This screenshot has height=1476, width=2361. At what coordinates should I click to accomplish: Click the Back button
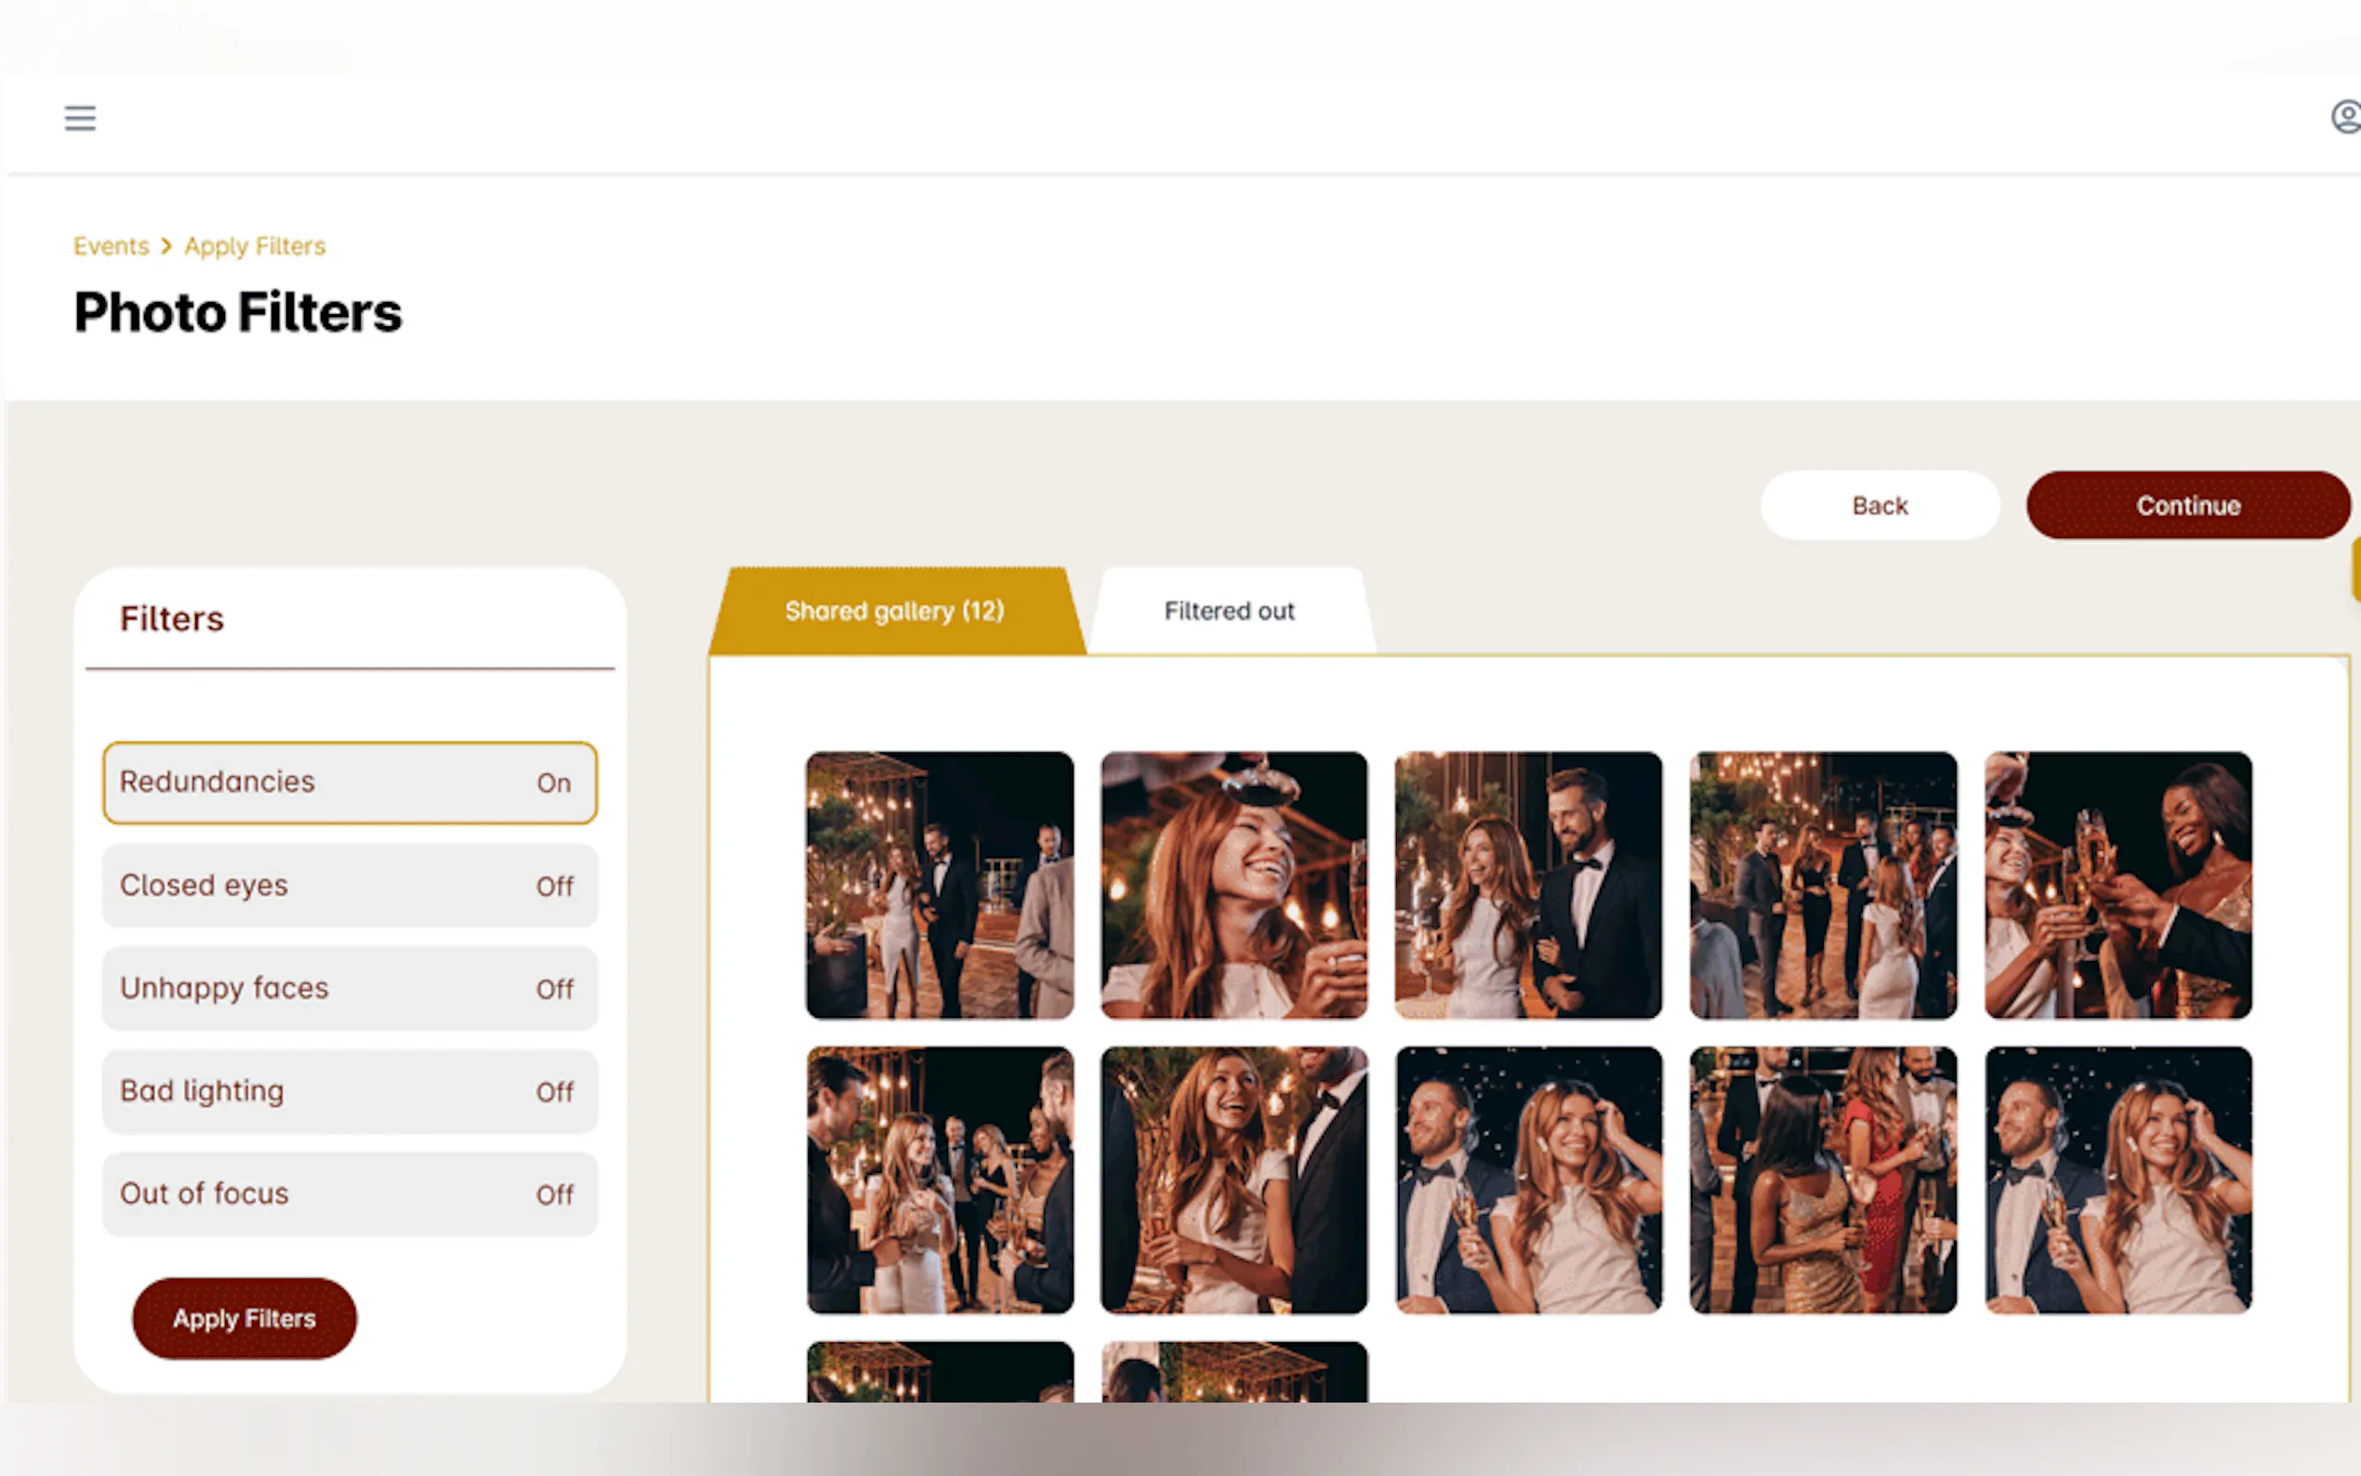pyautogui.click(x=1879, y=506)
